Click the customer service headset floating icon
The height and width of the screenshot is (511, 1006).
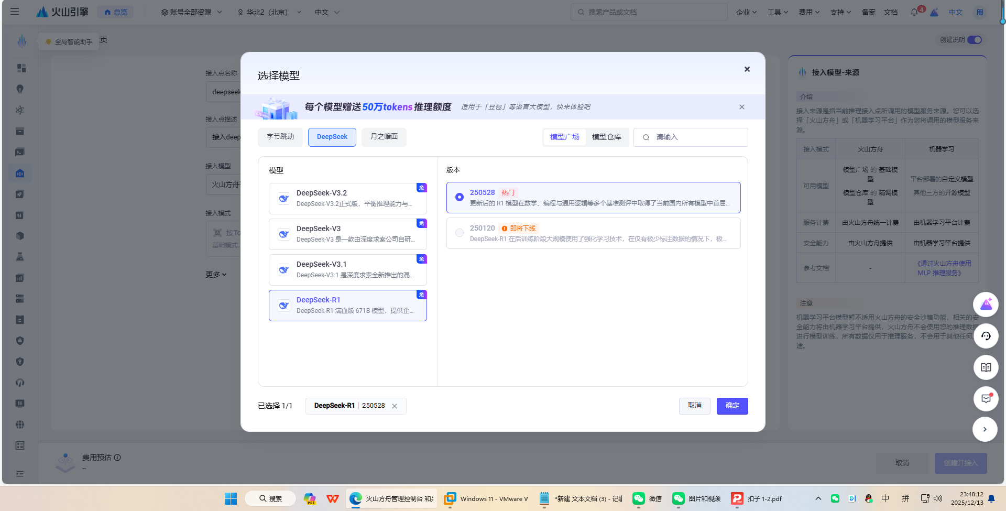click(986, 336)
